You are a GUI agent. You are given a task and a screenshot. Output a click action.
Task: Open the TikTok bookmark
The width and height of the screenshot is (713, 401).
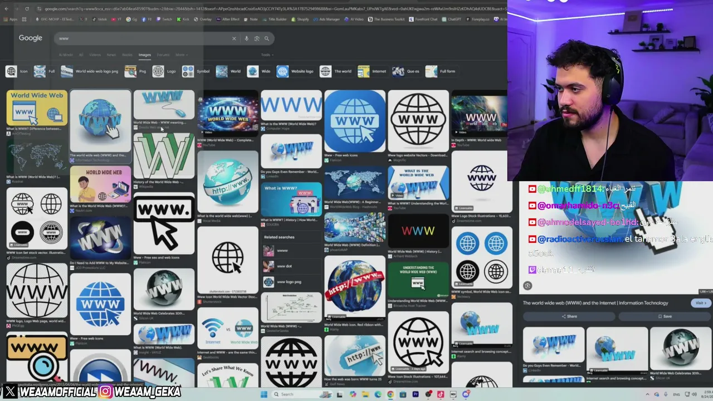(x=100, y=19)
